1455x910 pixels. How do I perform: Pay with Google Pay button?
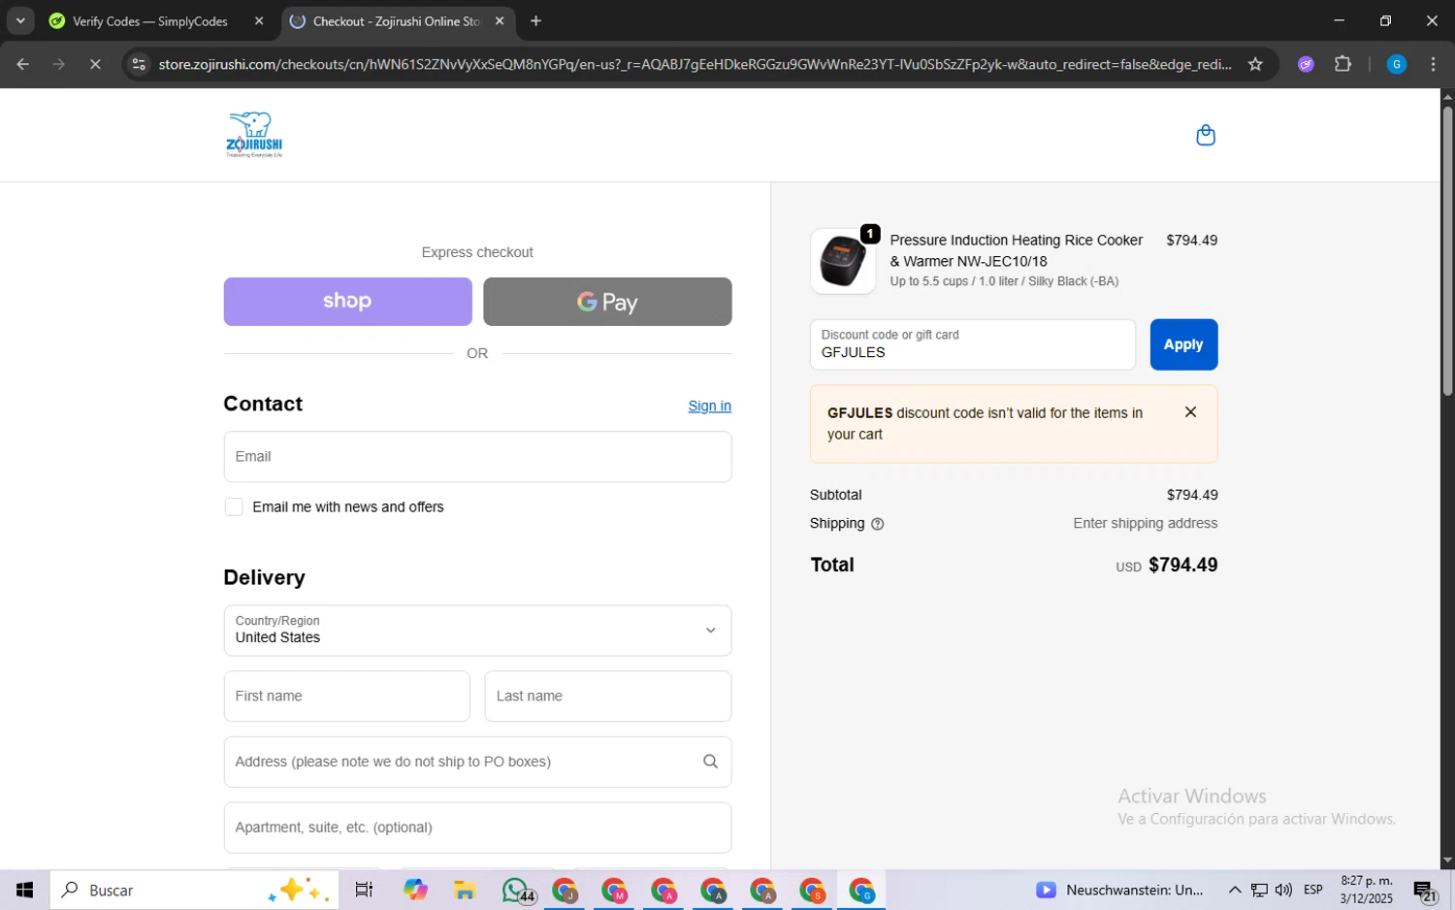click(x=607, y=302)
